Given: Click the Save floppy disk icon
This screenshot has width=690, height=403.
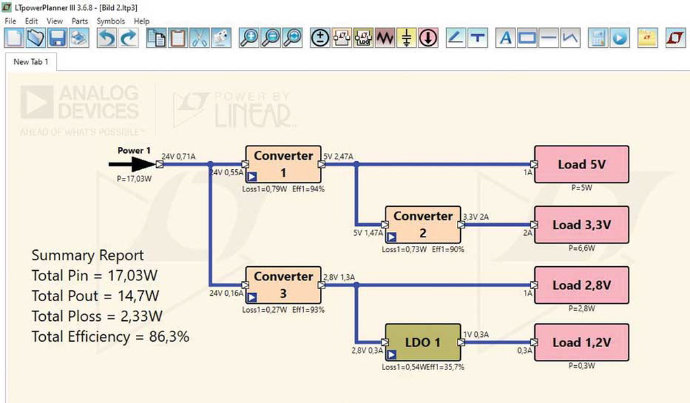Looking at the screenshot, I should click(57, 38).
